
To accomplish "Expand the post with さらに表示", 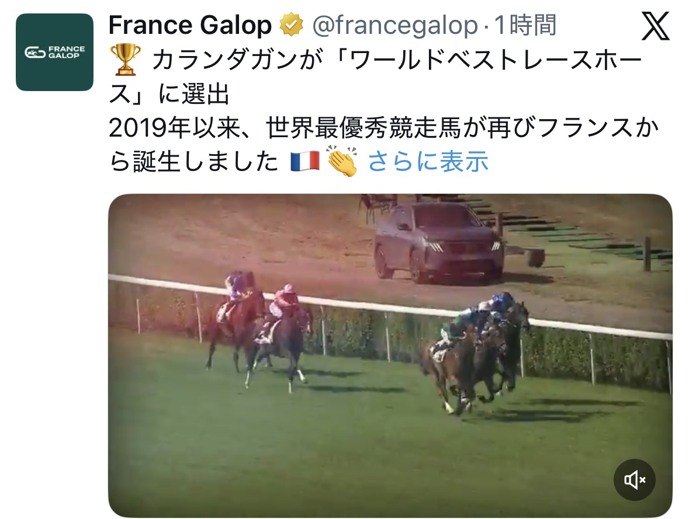I will [428, 161].
